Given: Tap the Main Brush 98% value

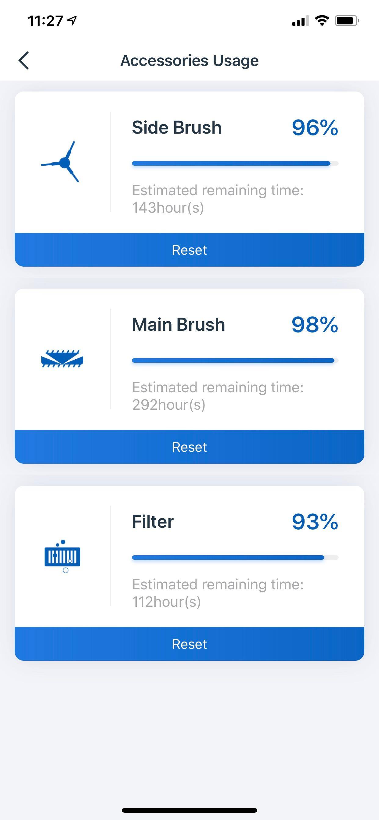Looking at the screenshot, I should point(315,325).
